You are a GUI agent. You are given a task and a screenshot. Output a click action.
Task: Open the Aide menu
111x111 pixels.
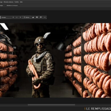click(x=21, y=2)
